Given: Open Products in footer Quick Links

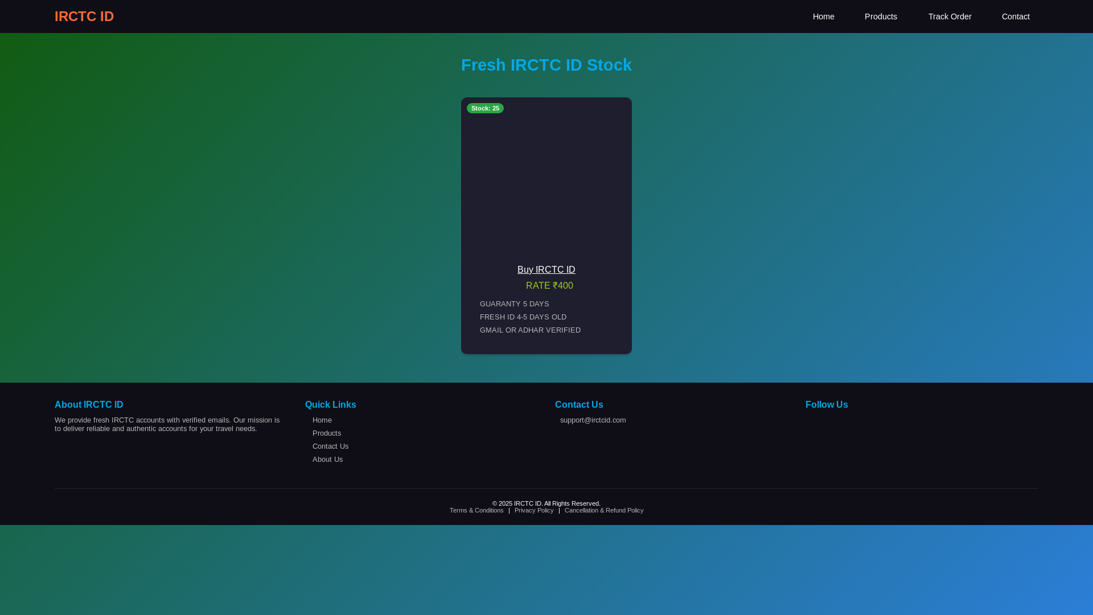Looking at the screenshot, I should pyautogui.click(x=327, y=433).
